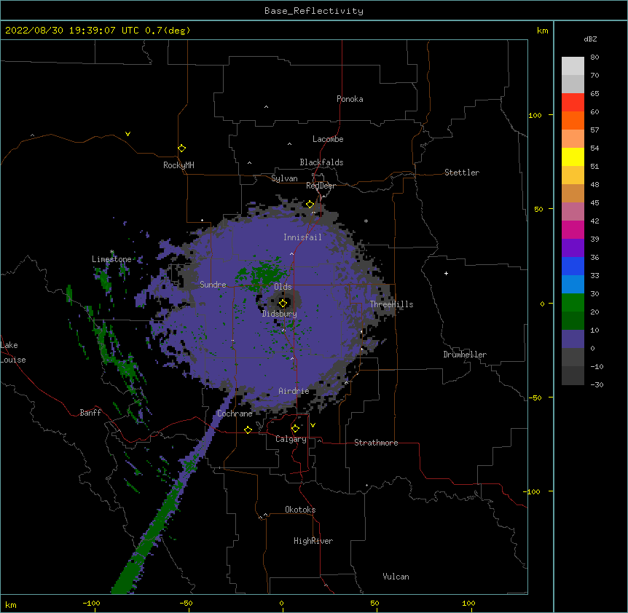
Task: Pick the orange 57-60 dBZ legend swatch
Action: [573, 121]
